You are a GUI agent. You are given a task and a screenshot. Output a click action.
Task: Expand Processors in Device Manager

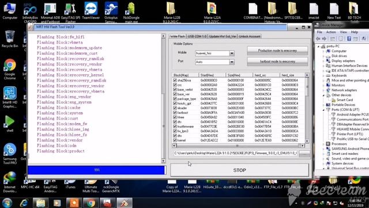click(324, 144)
